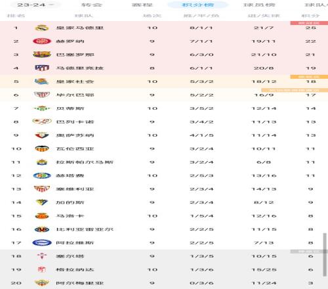
Task: Select the Real Sociedad crest
Action: click(x=42, y=81)
